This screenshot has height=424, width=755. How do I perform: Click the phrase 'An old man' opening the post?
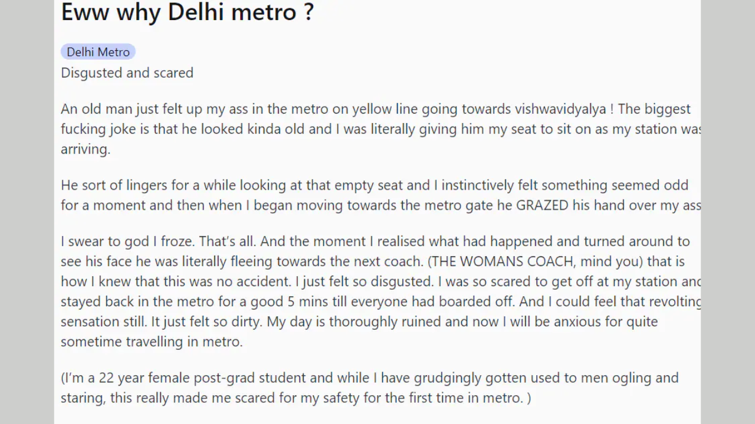pos(97,109)
